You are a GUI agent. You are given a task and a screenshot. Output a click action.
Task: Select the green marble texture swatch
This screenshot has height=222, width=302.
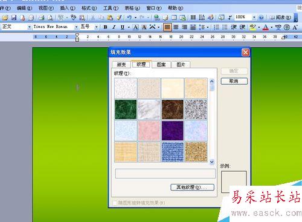pyautogui.click(x=126, y=109)
